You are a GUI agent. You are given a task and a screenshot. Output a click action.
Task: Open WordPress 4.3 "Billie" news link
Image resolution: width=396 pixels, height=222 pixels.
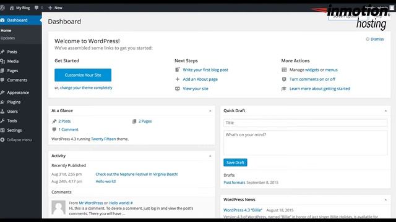pos(243,210)
